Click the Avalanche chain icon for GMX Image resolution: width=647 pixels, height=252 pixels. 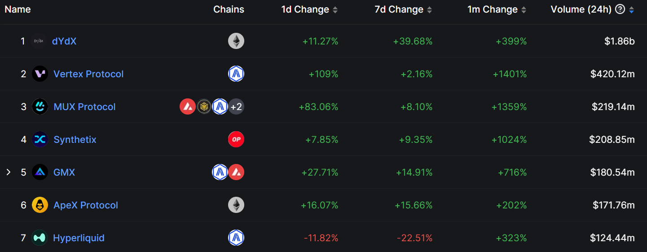click(x=236, y=172)
